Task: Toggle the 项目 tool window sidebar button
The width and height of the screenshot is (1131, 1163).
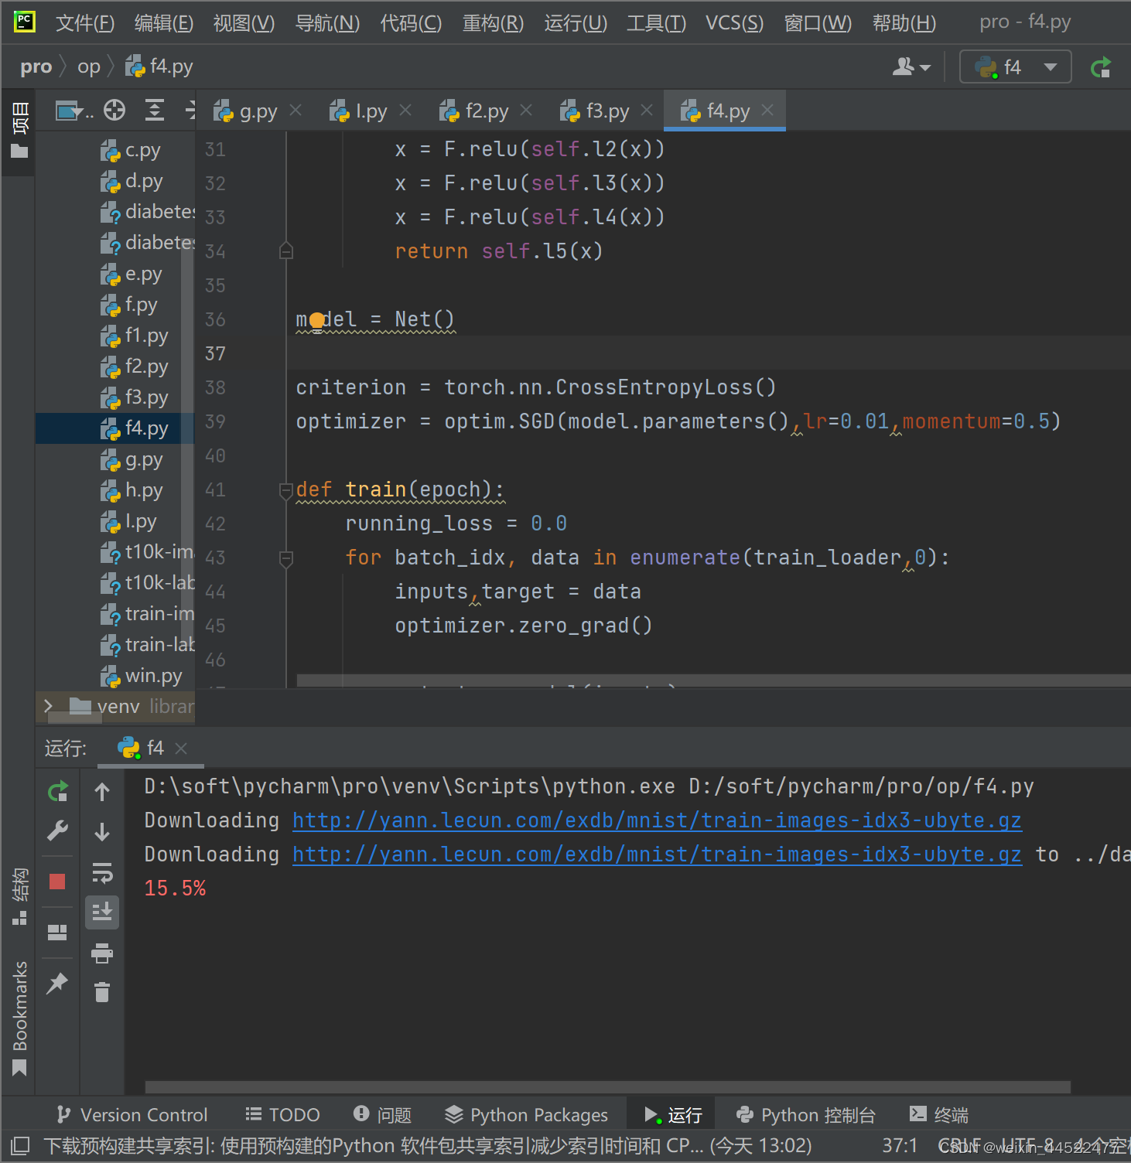Action: coord(19,130)
